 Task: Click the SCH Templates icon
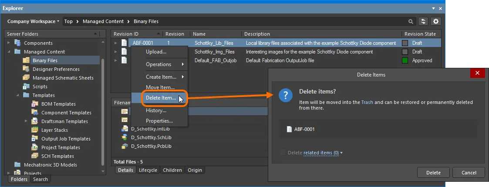pos(35,156)
